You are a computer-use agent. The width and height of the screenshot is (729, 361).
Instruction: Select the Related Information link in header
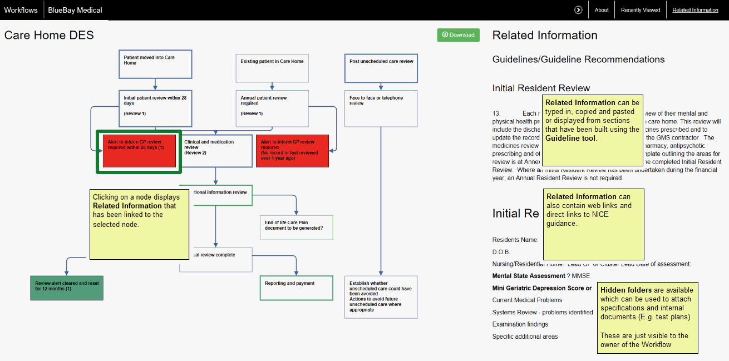(695, 10)
